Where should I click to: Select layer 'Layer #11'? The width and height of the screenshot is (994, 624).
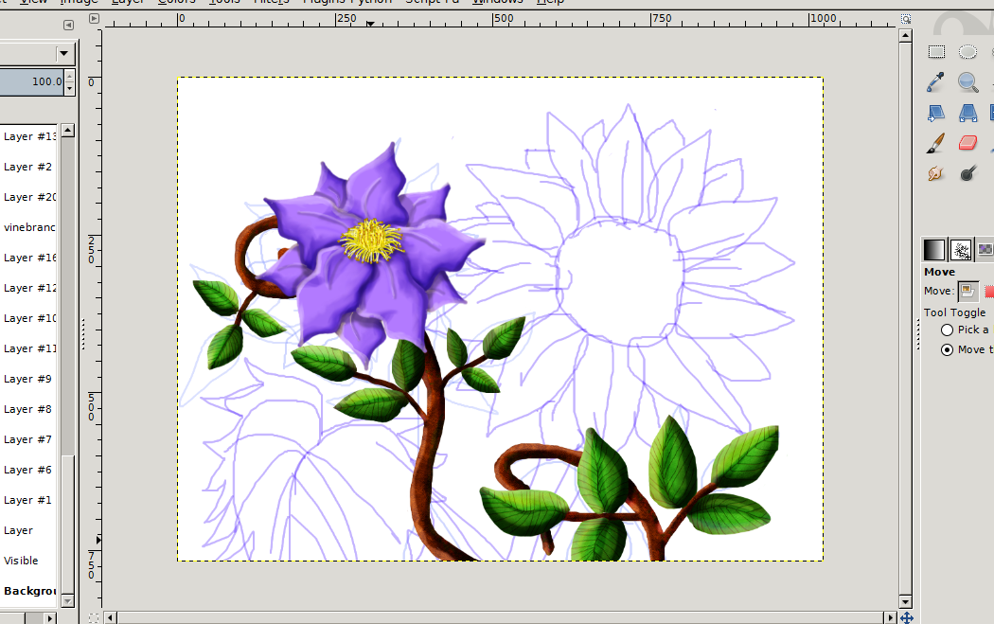pos(27,348)
